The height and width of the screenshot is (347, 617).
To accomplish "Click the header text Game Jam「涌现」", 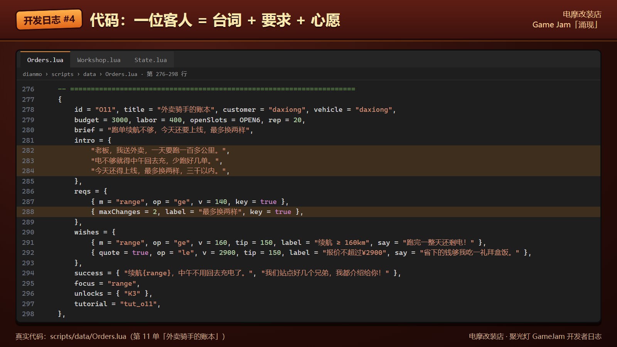I will click(x=567, y=25).
